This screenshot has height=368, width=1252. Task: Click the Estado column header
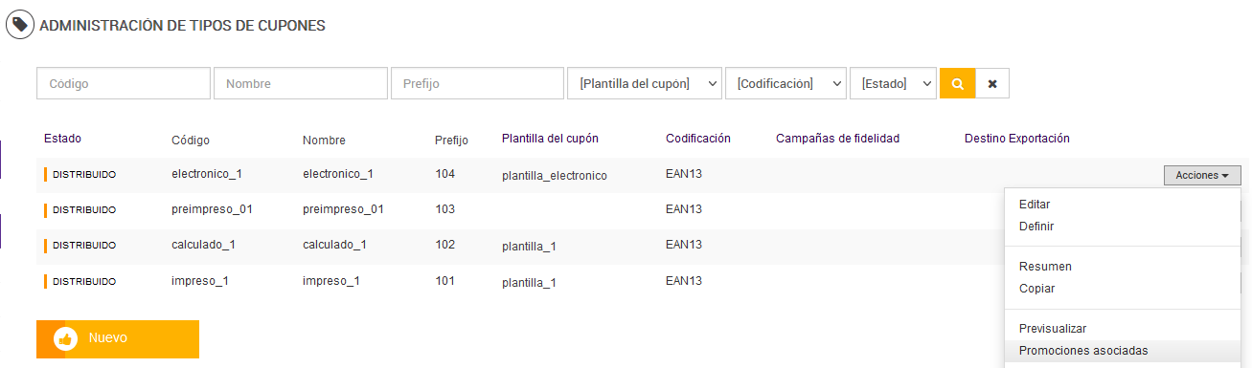click(x=62, y=139)
